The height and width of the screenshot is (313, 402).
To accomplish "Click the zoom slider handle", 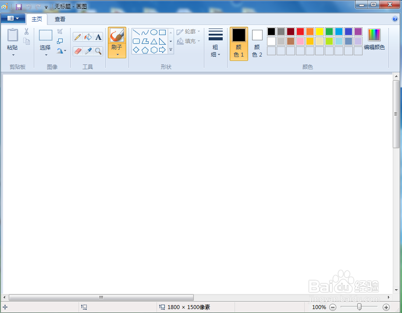I will coord(359,307).
